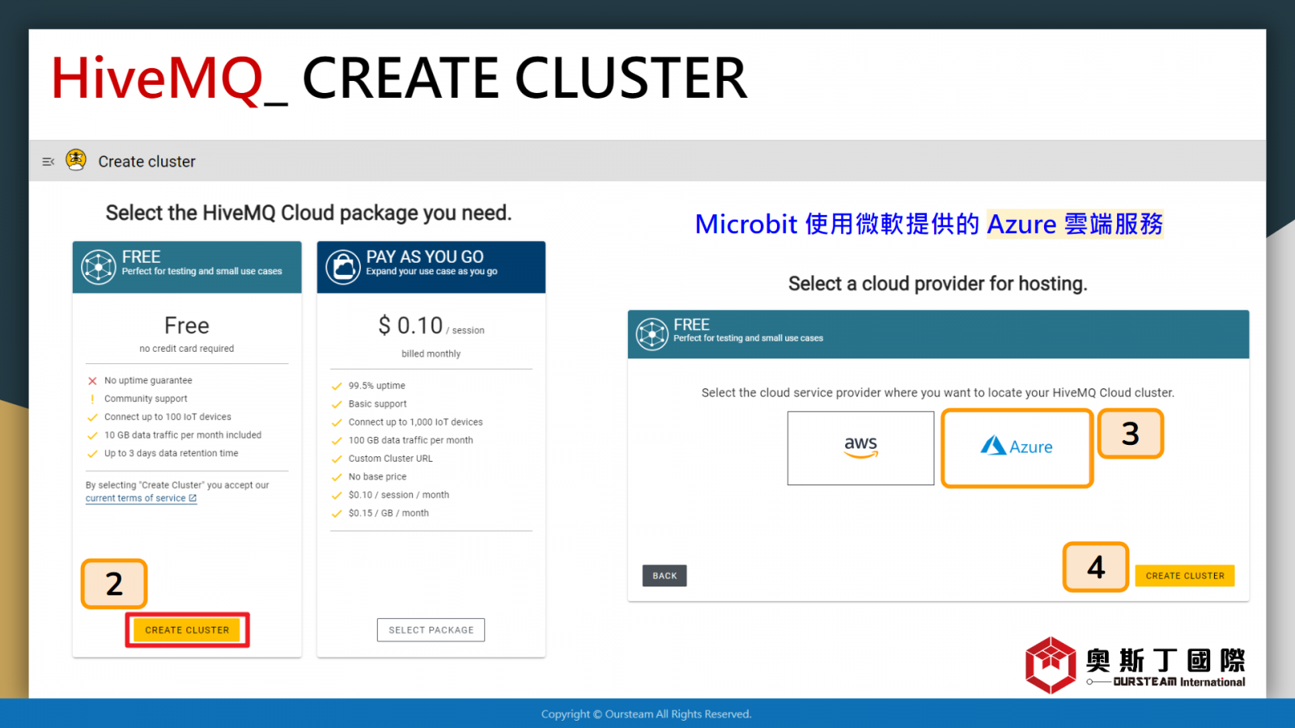This screenshot has width=1295, height=728.
Task: Collapse the sidebar menu icon
Action: 48,162
